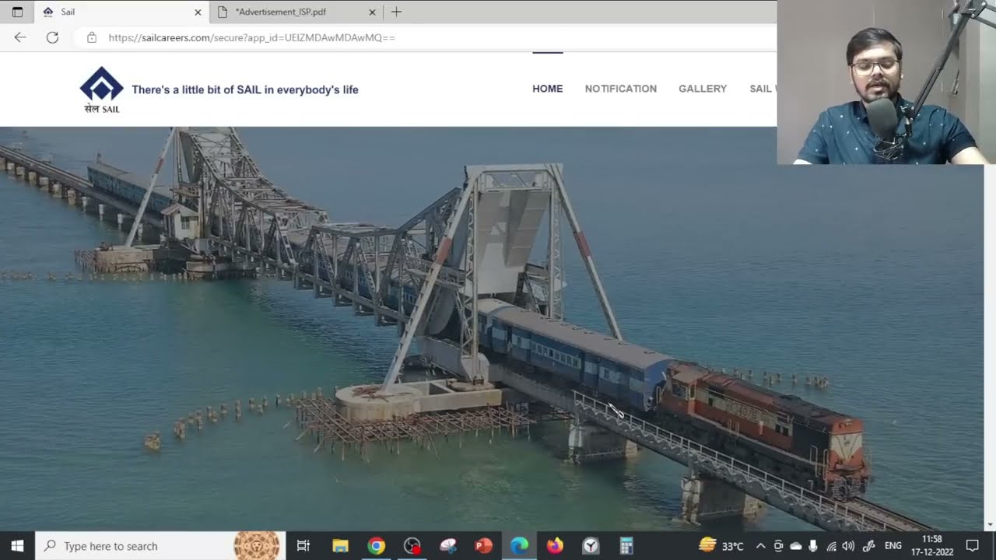Open PowerPoint from the taskbar
The height and width of the screenshot is (560, 996).
click(483, 546)
